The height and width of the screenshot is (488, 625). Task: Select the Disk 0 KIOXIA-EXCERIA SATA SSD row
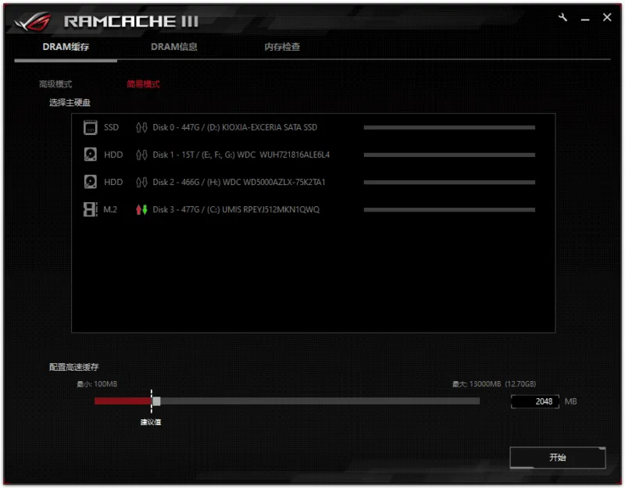[313, 127]
